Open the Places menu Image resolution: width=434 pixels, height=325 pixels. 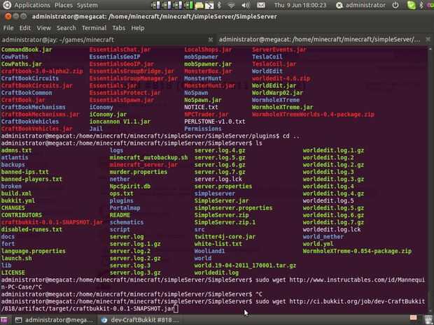(64, 6)
